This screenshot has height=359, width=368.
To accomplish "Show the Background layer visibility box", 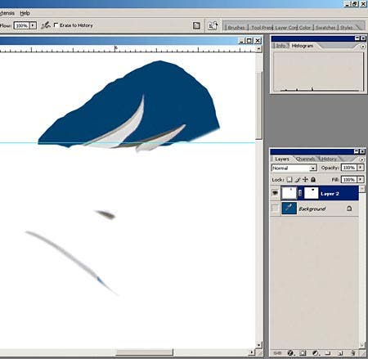I will point(275,209).
